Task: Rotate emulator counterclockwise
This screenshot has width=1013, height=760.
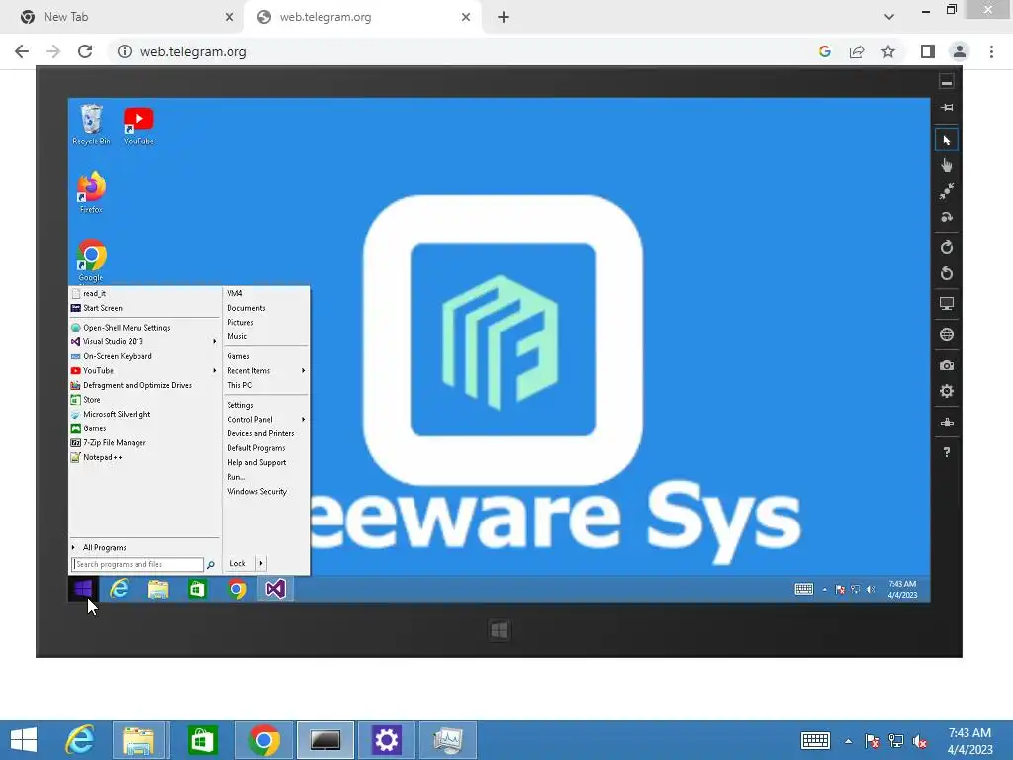Action: pos(947,273)
